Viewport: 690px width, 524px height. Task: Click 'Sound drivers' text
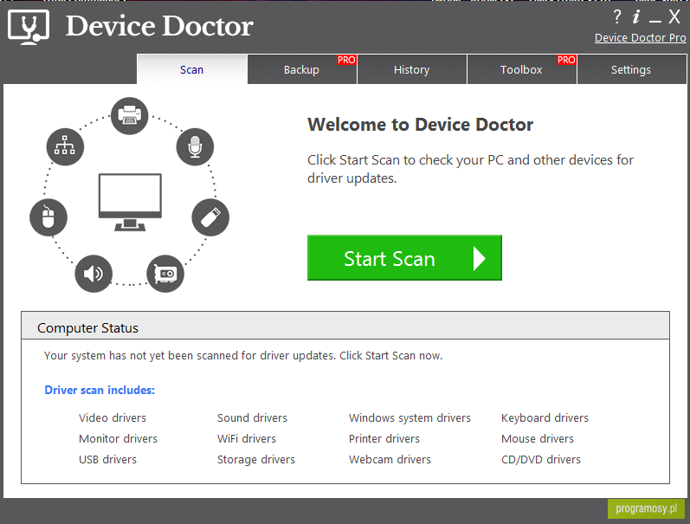pyautogui.click(x=252, y=417)
